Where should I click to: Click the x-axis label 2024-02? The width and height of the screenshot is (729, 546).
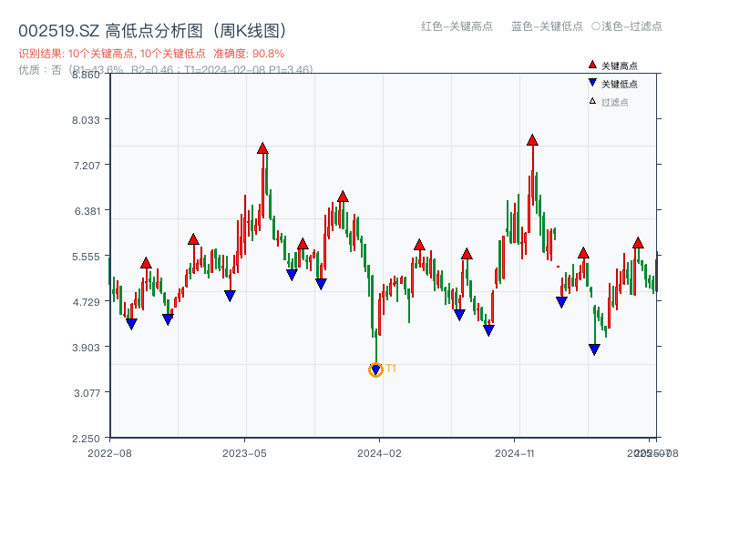pyautogui.click(x=379, y=453)
